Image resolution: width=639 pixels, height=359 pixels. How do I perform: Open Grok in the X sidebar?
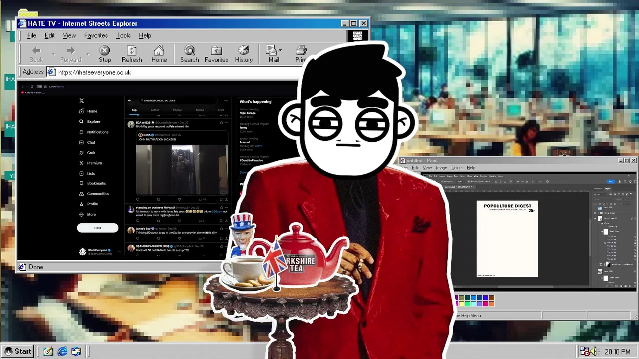(x=88, y=153)
